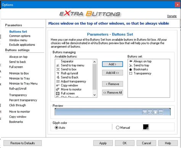Screen dimensions: 181x148
Task: Open Bookmarks settings in sidebar
Action: [x=16, y=122]
